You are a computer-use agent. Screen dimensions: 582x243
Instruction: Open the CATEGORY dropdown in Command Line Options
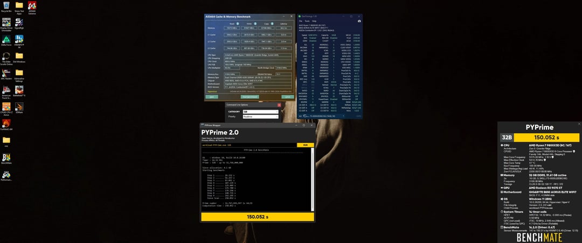tap(261, 111)
